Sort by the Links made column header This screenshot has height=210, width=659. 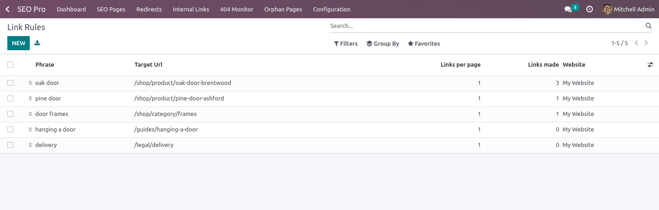(543, 65)
